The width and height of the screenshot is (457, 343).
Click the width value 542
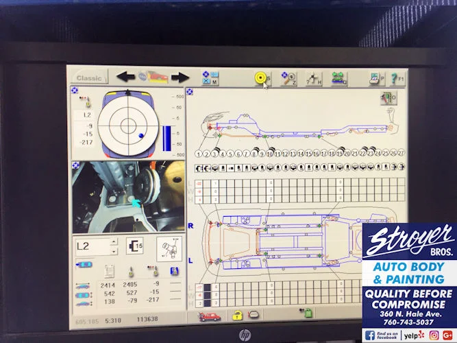tap(110, 294)
